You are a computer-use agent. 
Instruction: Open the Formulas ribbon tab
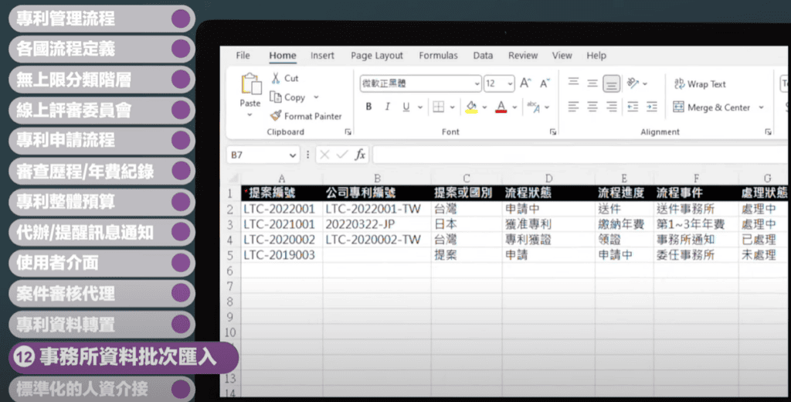tap(438, 56)
